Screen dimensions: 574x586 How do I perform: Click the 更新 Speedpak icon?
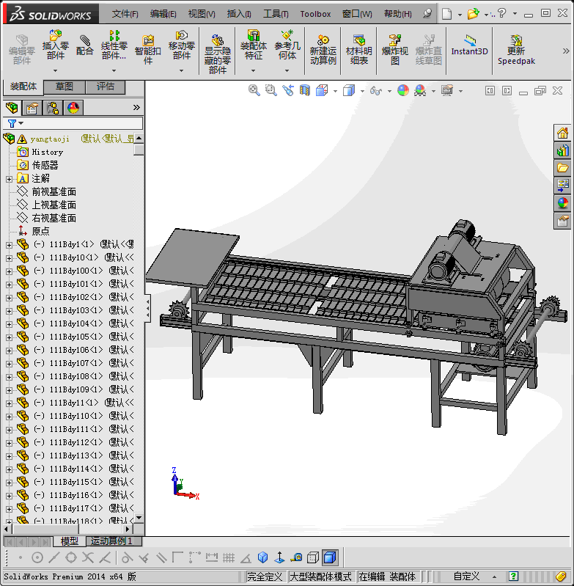point(516,49)
